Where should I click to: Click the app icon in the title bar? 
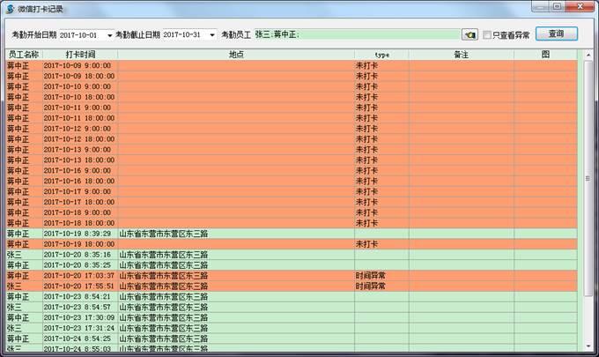(x=10, y=8)
